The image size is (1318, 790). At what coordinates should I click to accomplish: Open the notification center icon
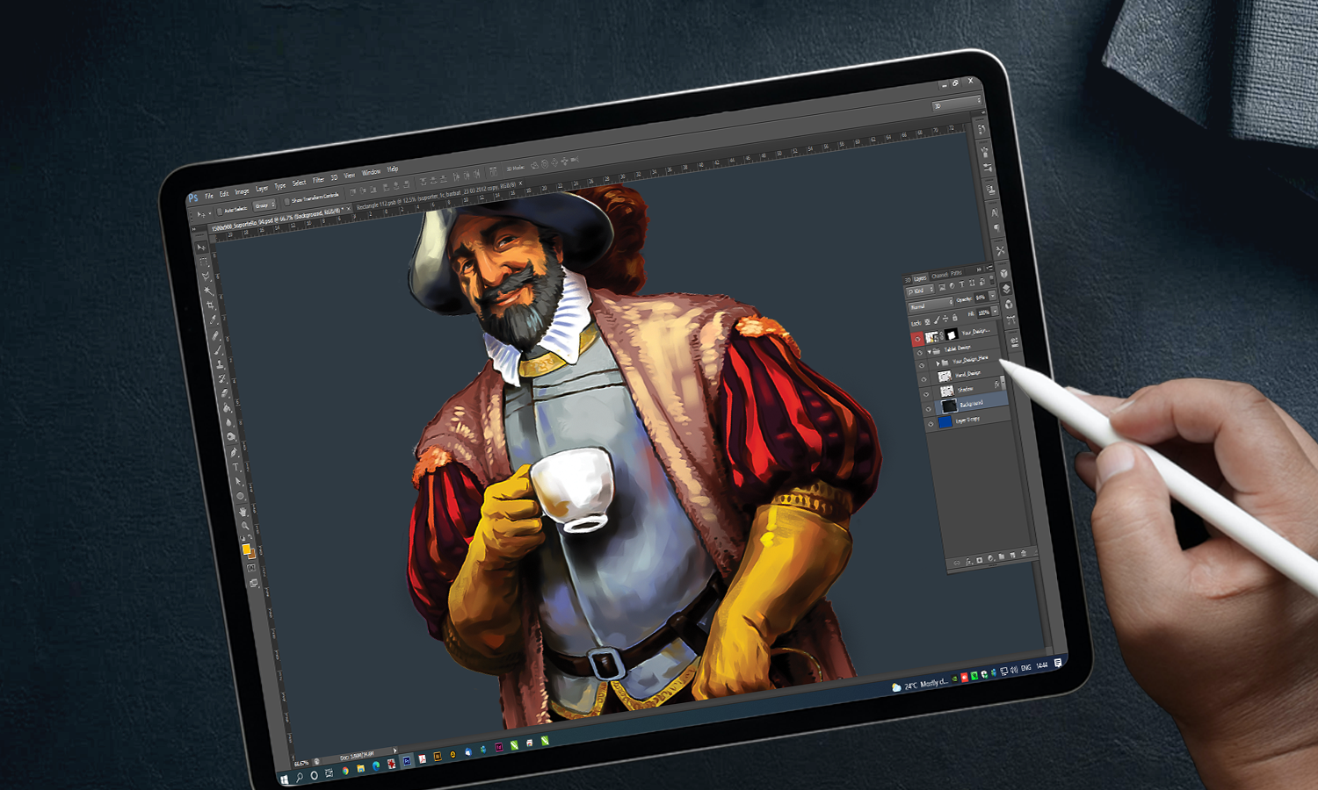1058,664
